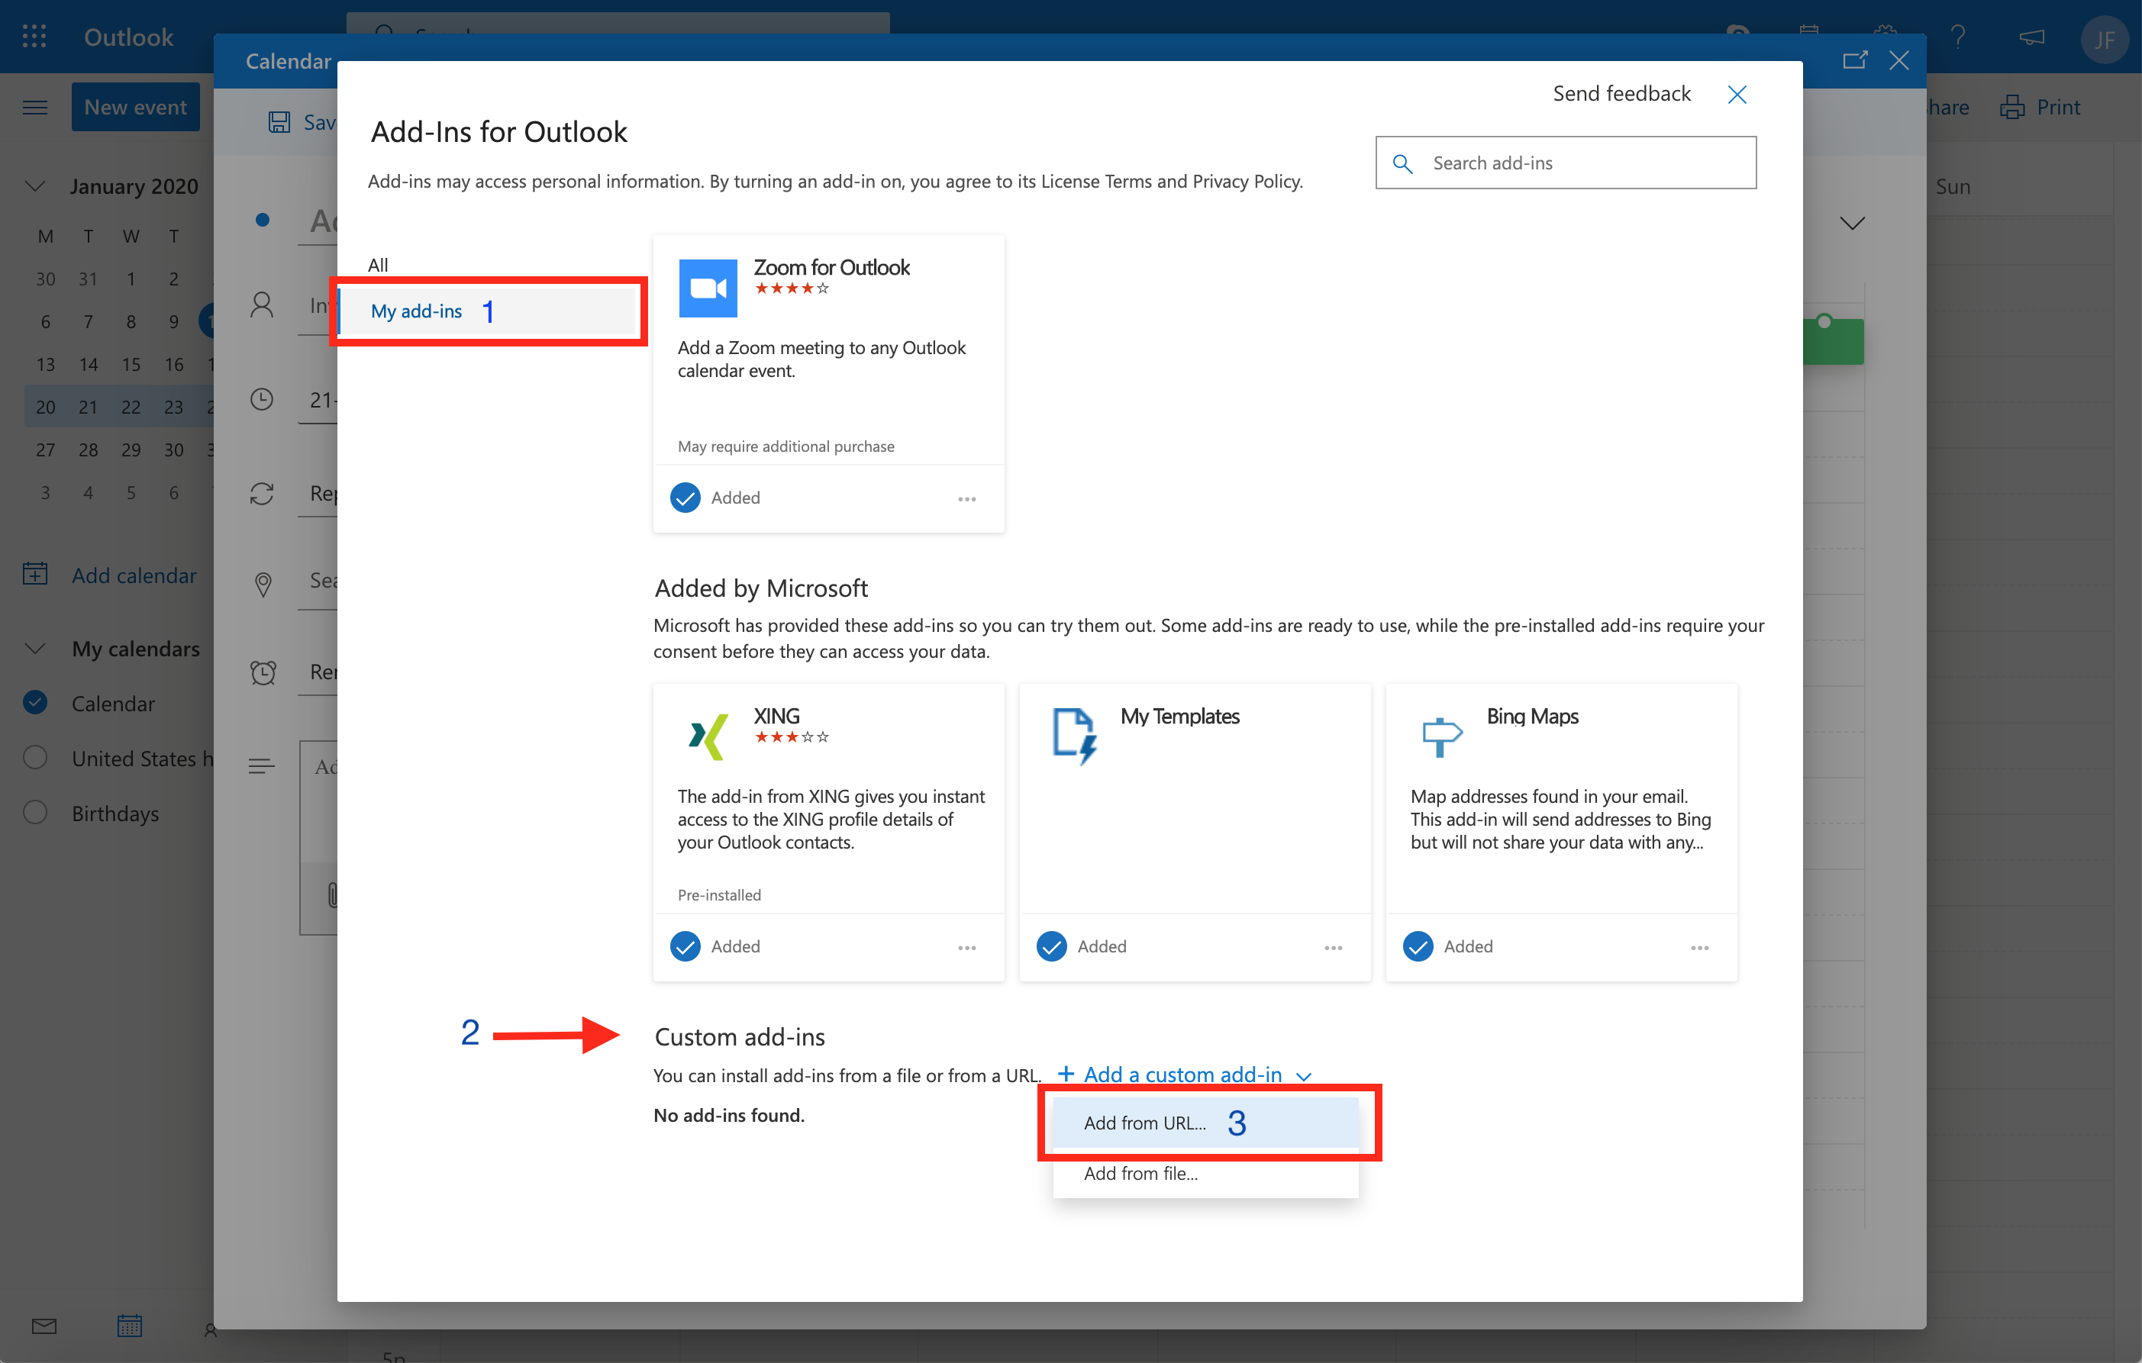The image size is (2142, 1363).
Task: Click the green event on the calendar
Action: point(1832,341)
